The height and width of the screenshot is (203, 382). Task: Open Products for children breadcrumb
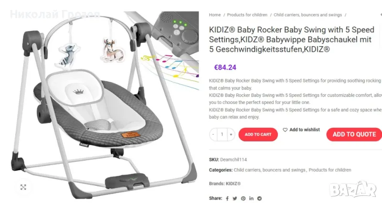pyautogui.click(x=247, y=15)
